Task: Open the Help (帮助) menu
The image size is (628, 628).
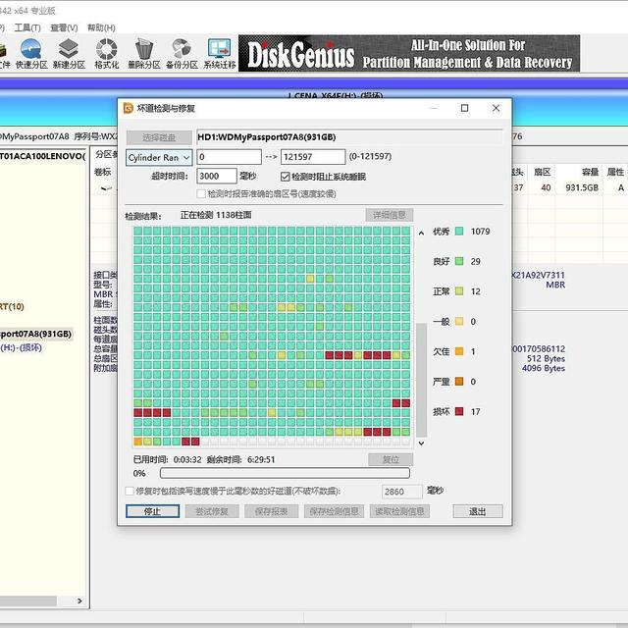Action: click(x=101, y=27)
